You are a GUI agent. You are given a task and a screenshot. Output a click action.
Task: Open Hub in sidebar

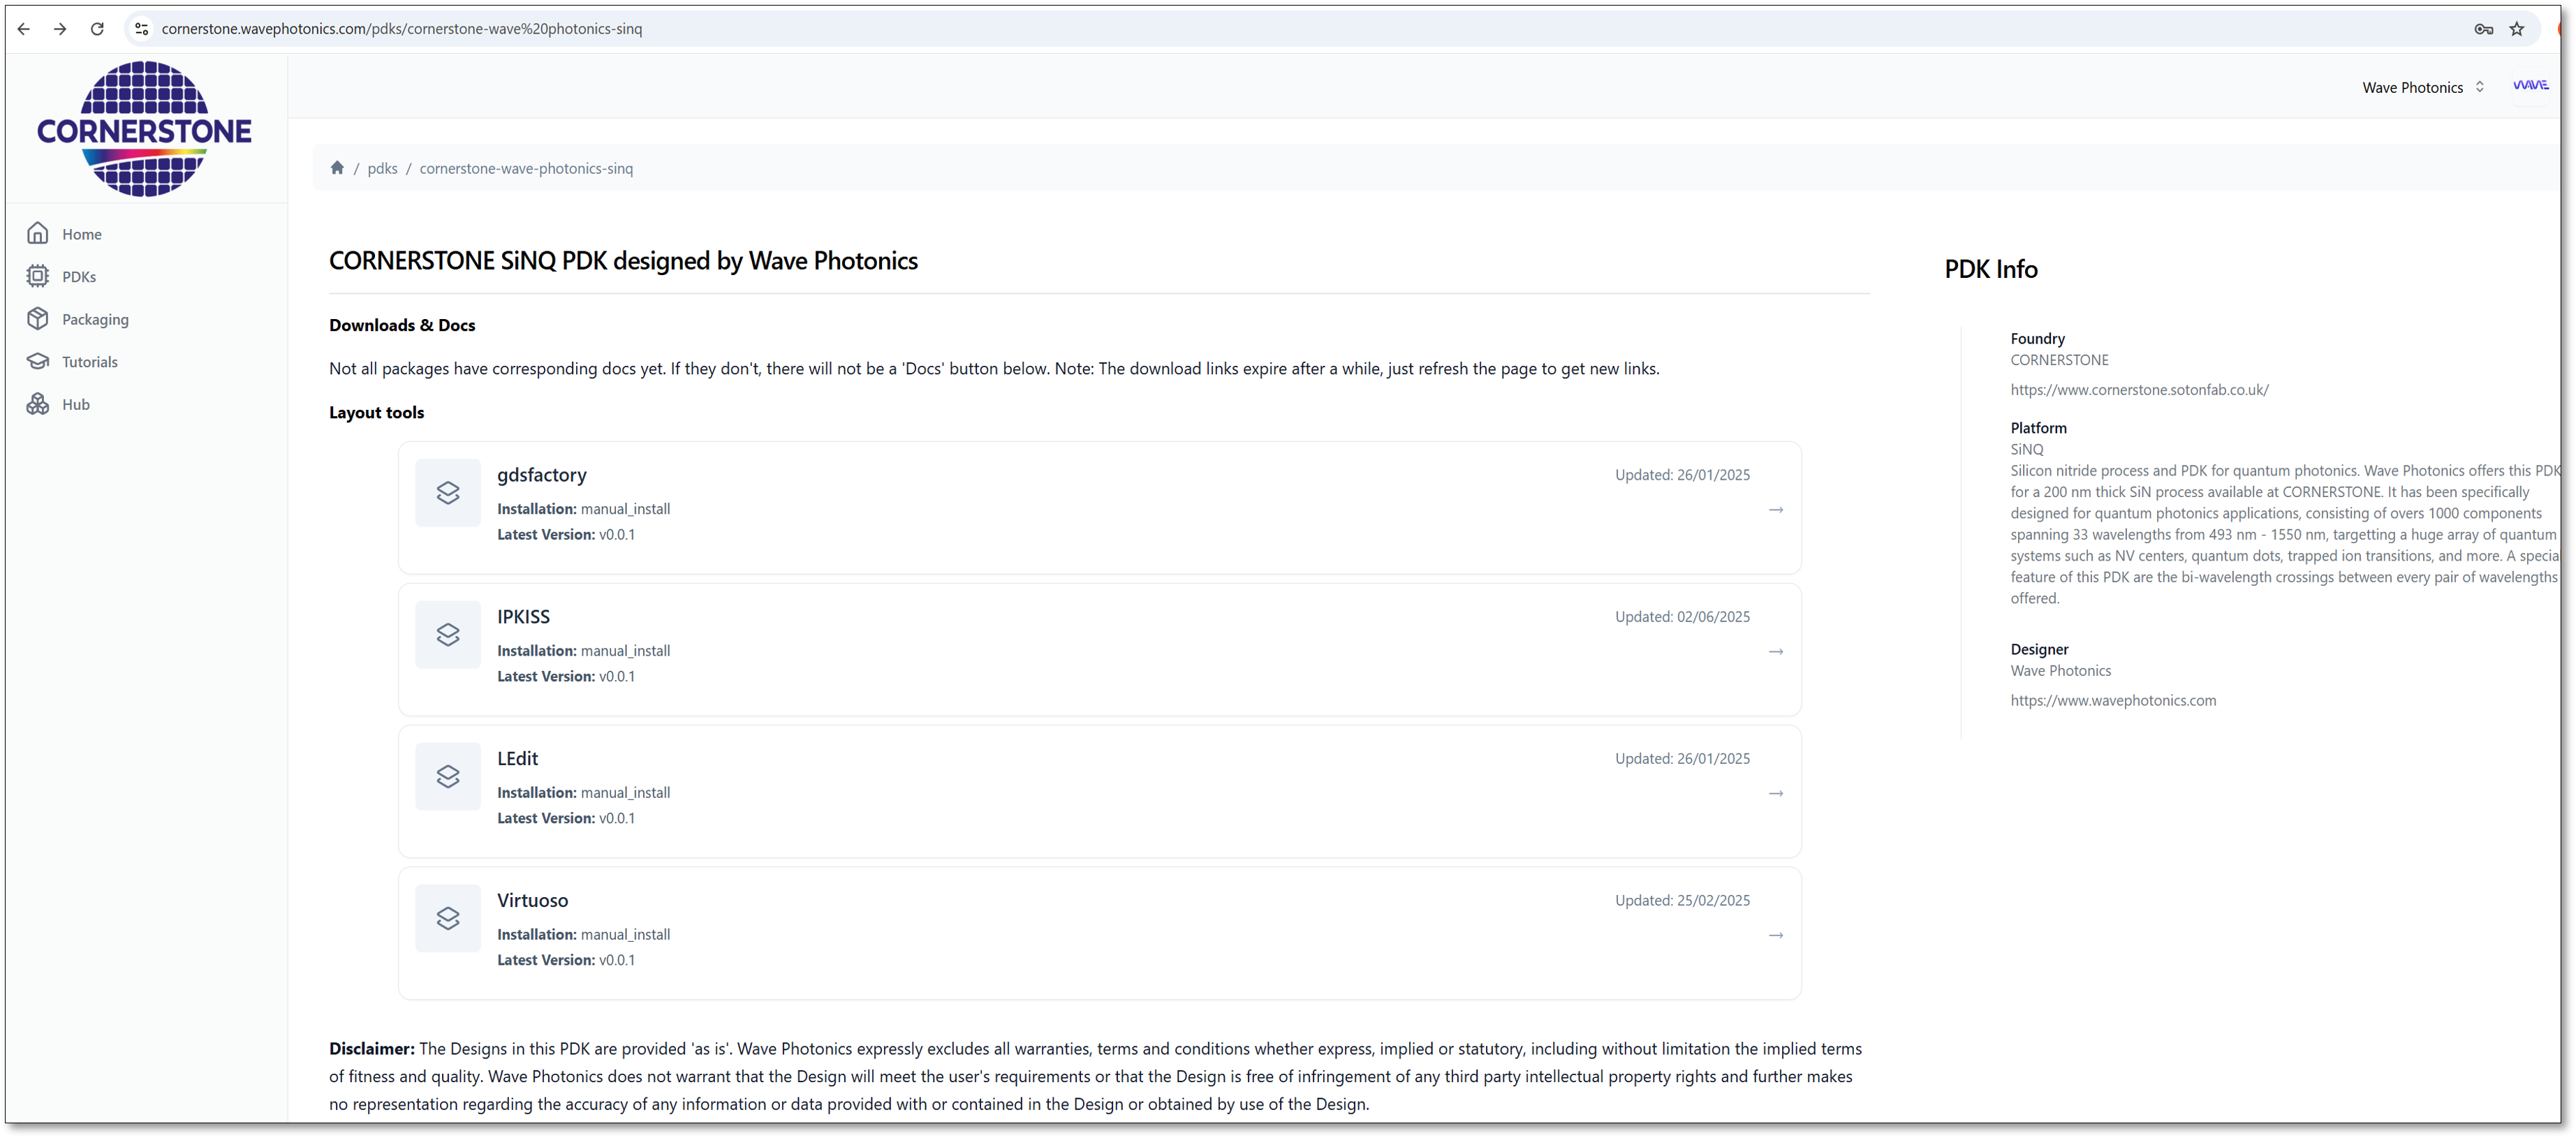76,405
